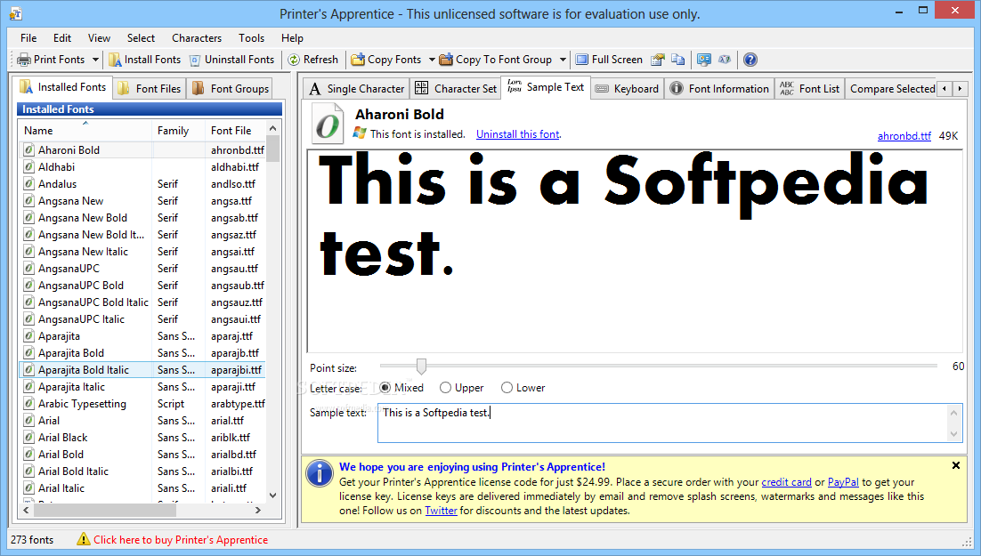Follow the Twitter link in banner
Image resolution: width=981 pixels, height=556 pixels.
coord(441,511)
